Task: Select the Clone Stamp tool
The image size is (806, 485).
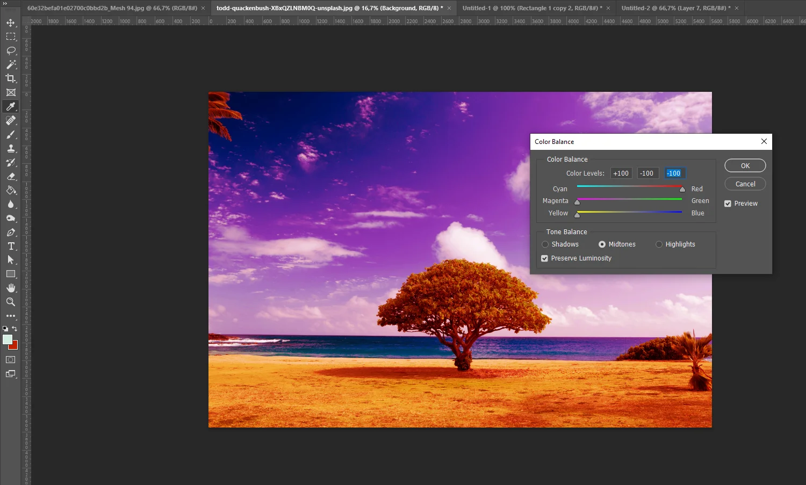Action: pos(11,148)
